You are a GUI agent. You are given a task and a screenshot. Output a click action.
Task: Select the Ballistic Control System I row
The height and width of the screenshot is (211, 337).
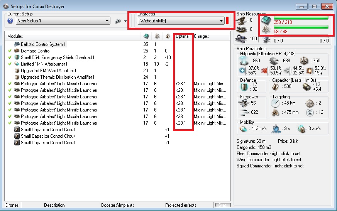tap(117, 44)
